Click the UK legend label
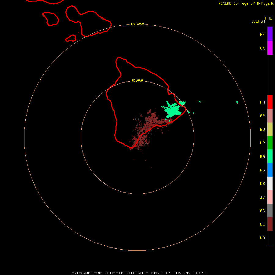This screenshot has height=275, width=275. (x=262, y=48)
